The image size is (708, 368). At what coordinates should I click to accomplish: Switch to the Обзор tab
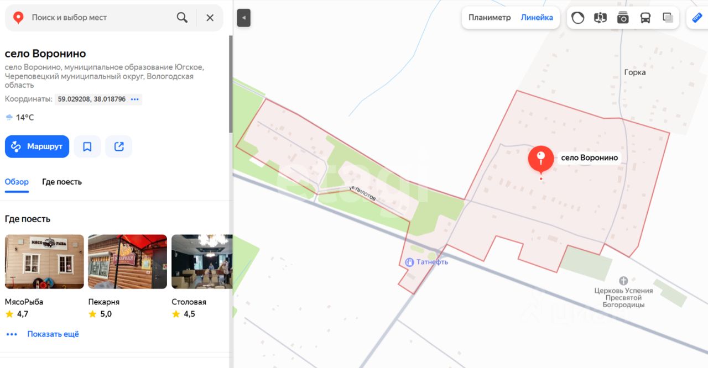tap(17, 182)
